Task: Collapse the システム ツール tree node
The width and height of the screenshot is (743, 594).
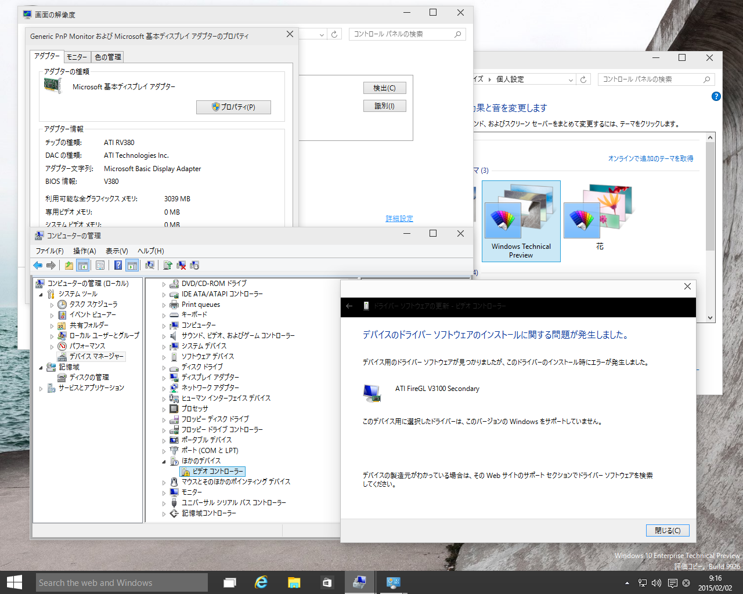Action: (x=41, y=294)
